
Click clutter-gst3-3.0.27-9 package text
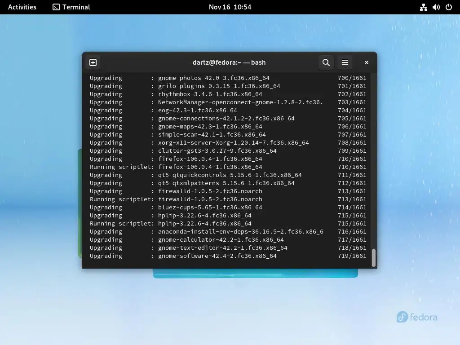[x=217, y=150]
